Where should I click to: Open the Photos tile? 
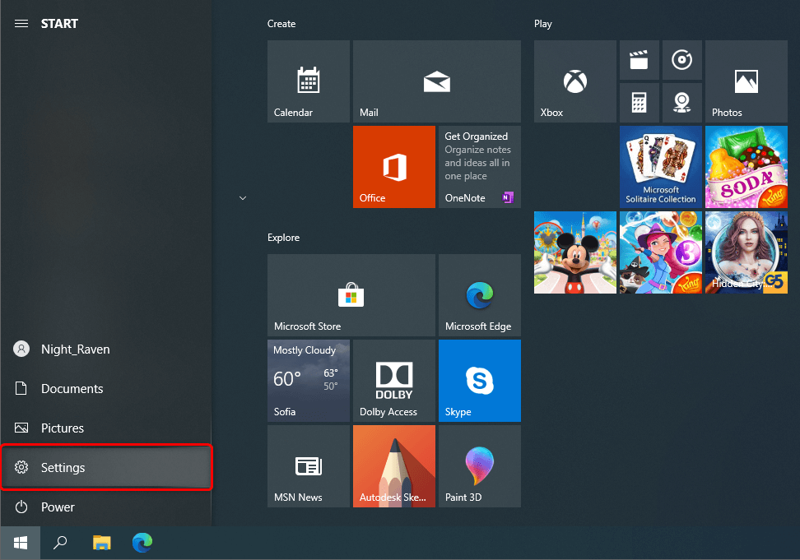pyautogui.click(x=747, y=81)
